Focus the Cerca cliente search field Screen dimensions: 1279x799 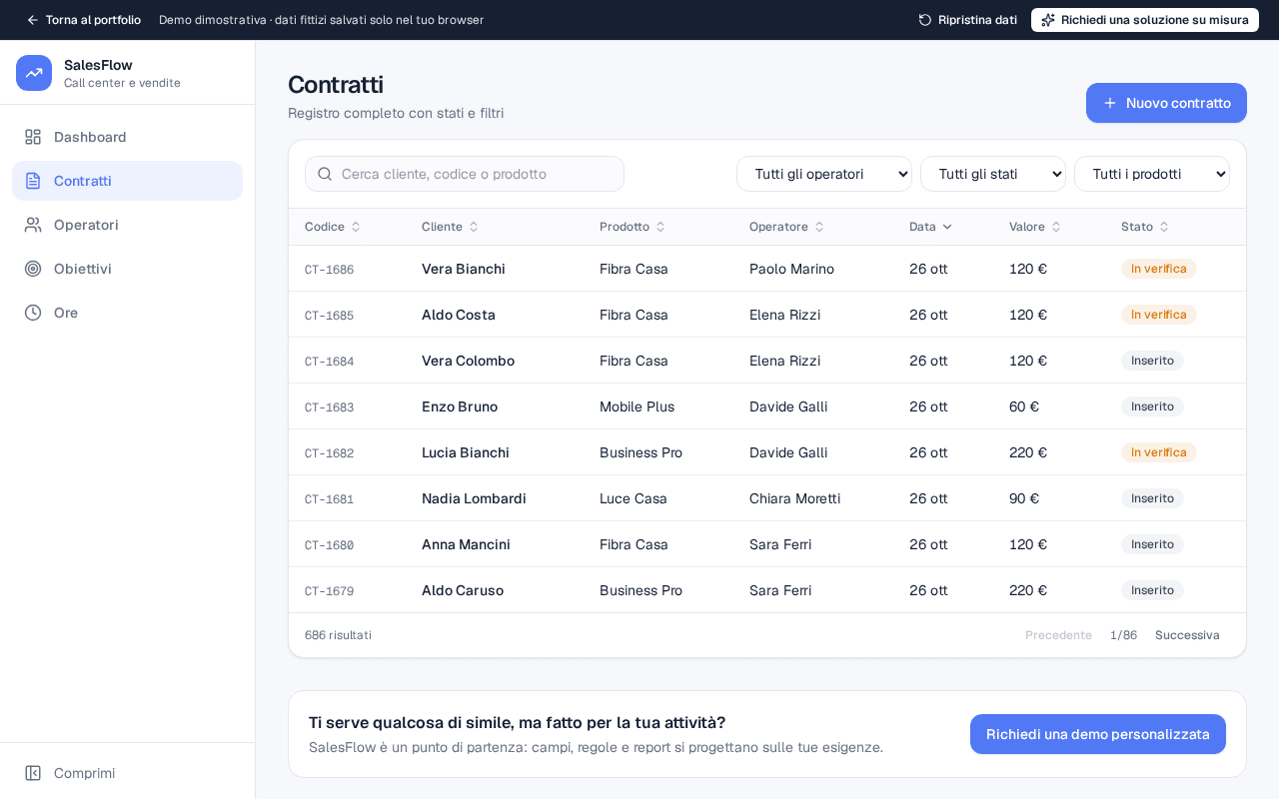[465, 174]
